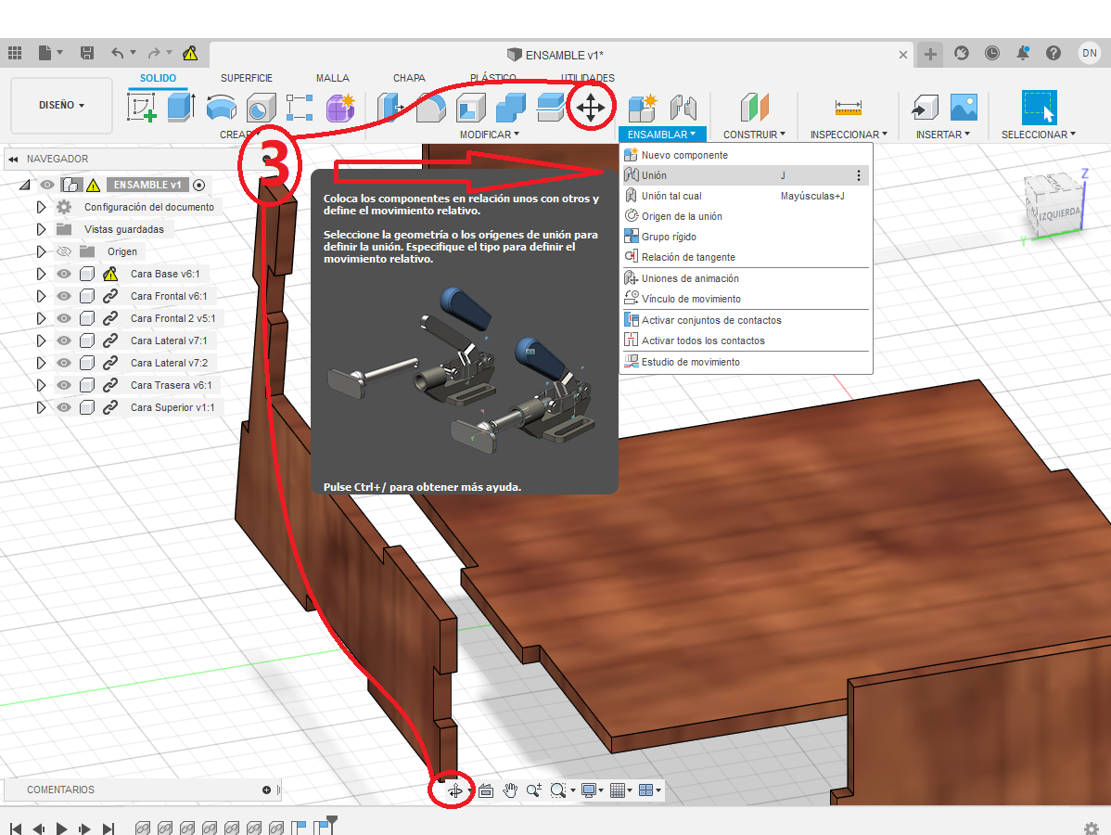Choose Grupo rígido menu entry

click(x=747, y=237)
